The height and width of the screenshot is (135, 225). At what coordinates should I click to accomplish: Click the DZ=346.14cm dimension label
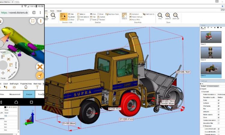point(183,72)
